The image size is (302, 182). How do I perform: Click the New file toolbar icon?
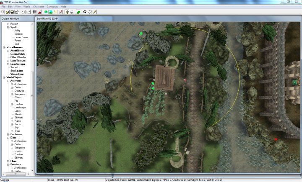point(3,12)
